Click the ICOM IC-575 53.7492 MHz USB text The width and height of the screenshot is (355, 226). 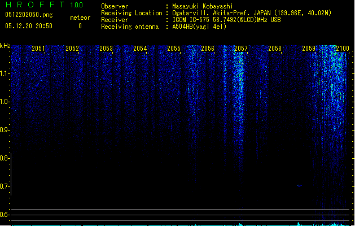[227, 20]
